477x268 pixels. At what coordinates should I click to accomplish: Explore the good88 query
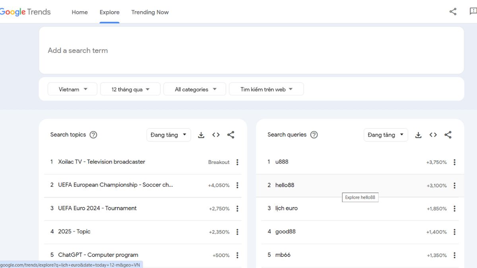tap(285, 231)
